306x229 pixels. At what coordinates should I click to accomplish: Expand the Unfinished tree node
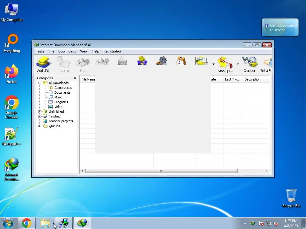(x=40, y=112)
